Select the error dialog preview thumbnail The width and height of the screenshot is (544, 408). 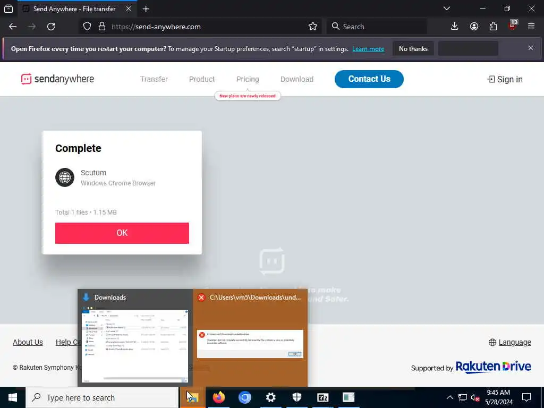[x=250, y=344]
